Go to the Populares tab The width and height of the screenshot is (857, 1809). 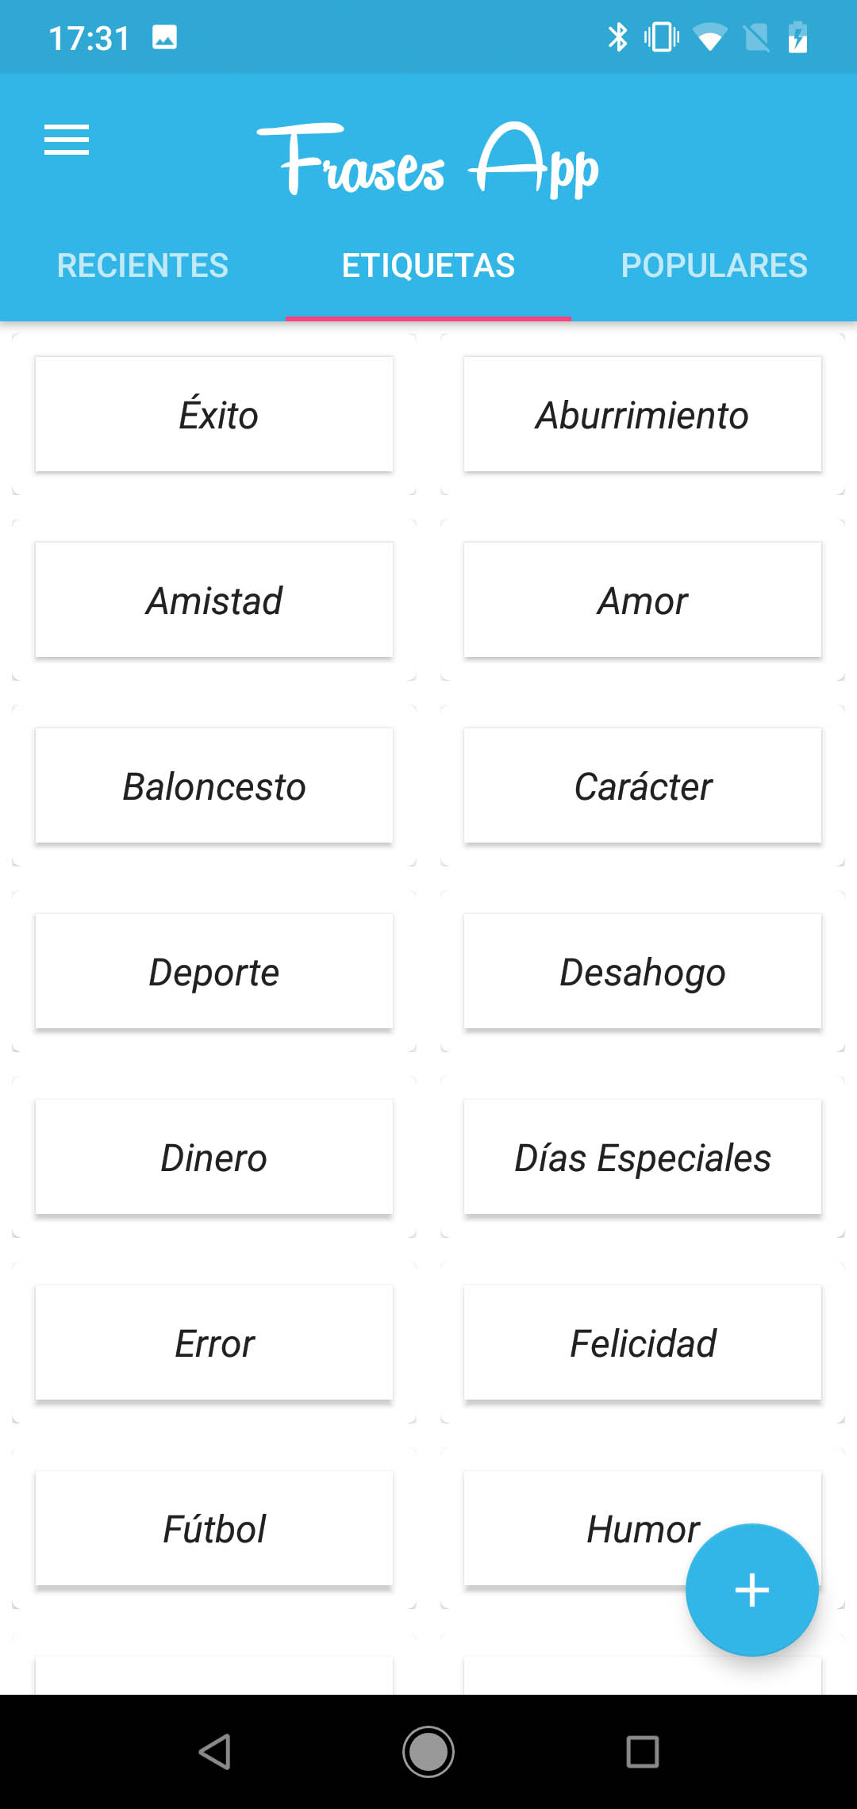(714, 266)
